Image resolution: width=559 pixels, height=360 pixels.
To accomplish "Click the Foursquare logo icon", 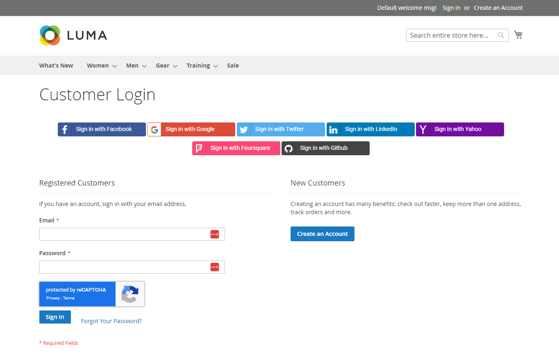I will (x=199, y=148).
